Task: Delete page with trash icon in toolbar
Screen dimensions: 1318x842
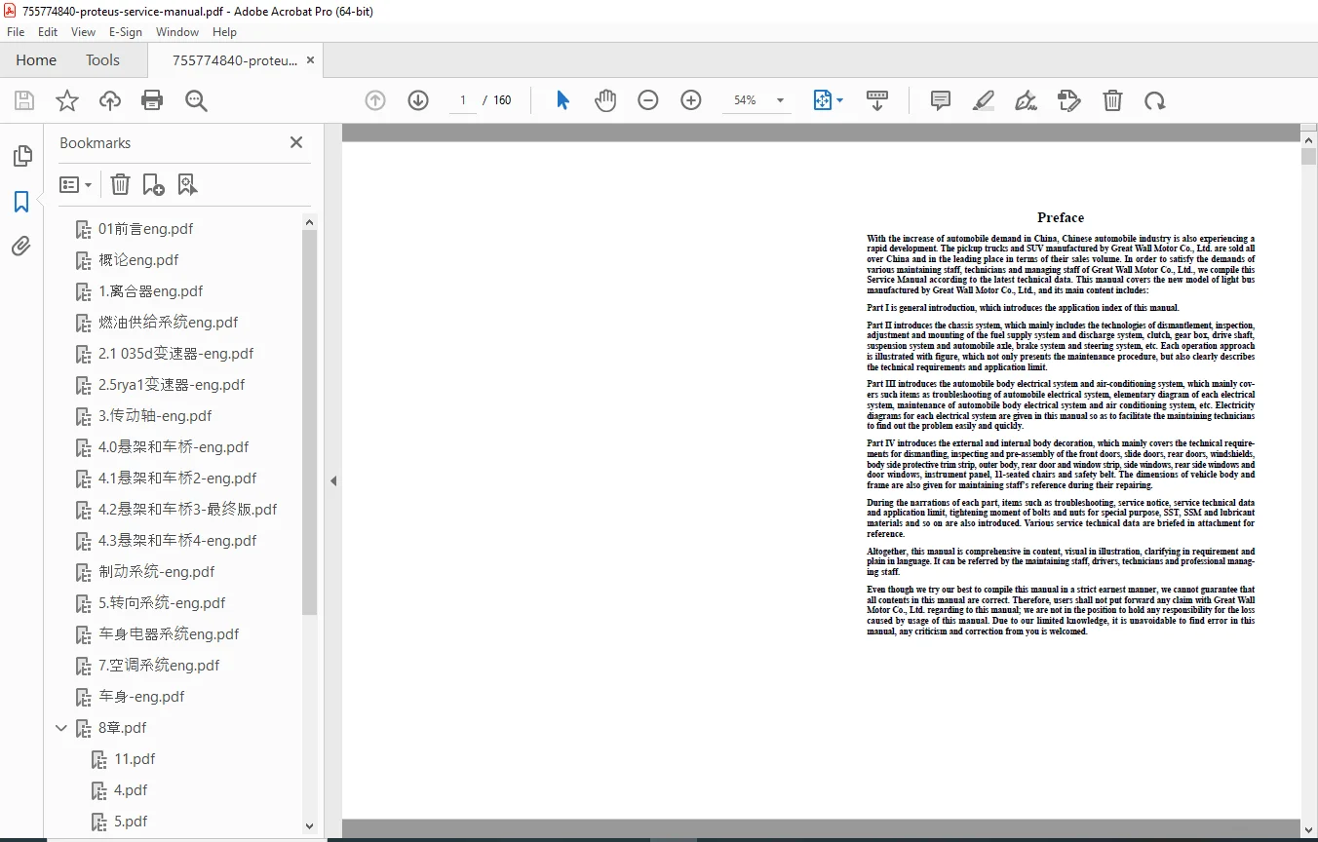Action: [x=1112, y=100]
